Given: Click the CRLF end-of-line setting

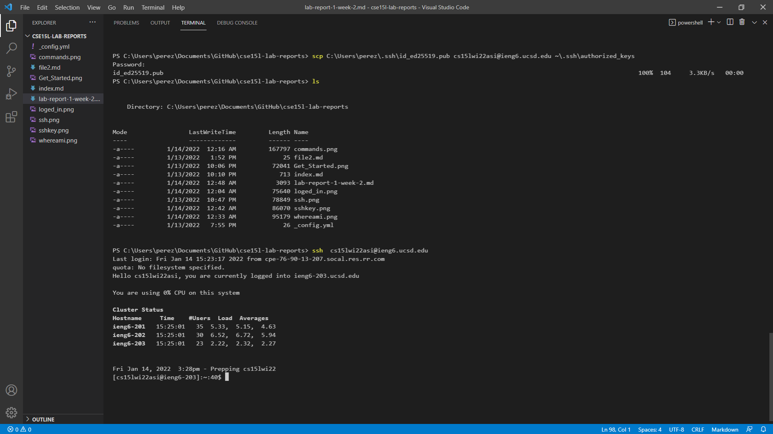Looking at the screenshot, I should tap(697, 430).
